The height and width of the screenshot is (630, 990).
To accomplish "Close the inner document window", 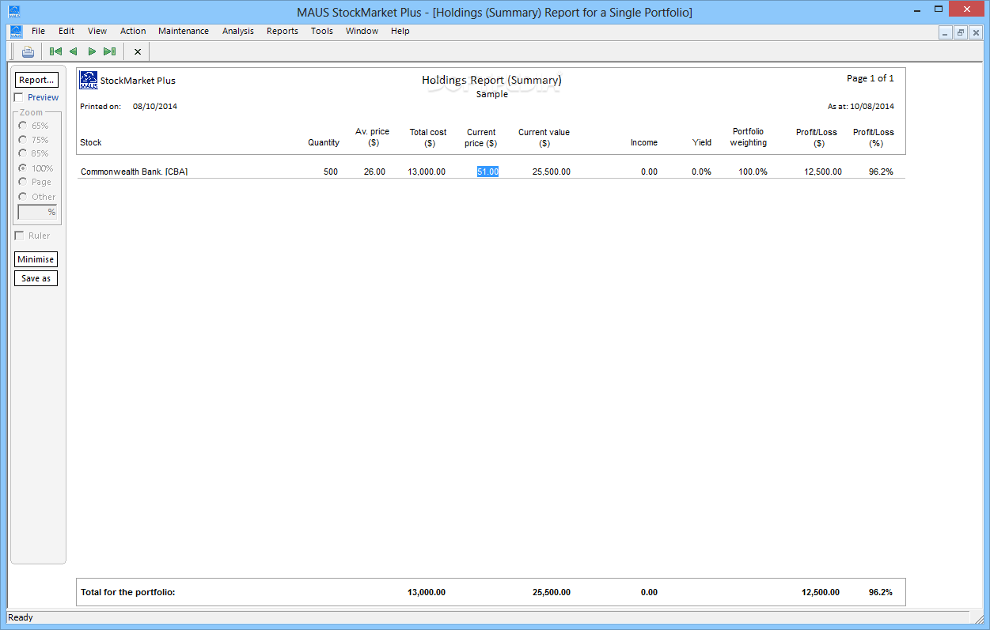I will coord(976,32).
